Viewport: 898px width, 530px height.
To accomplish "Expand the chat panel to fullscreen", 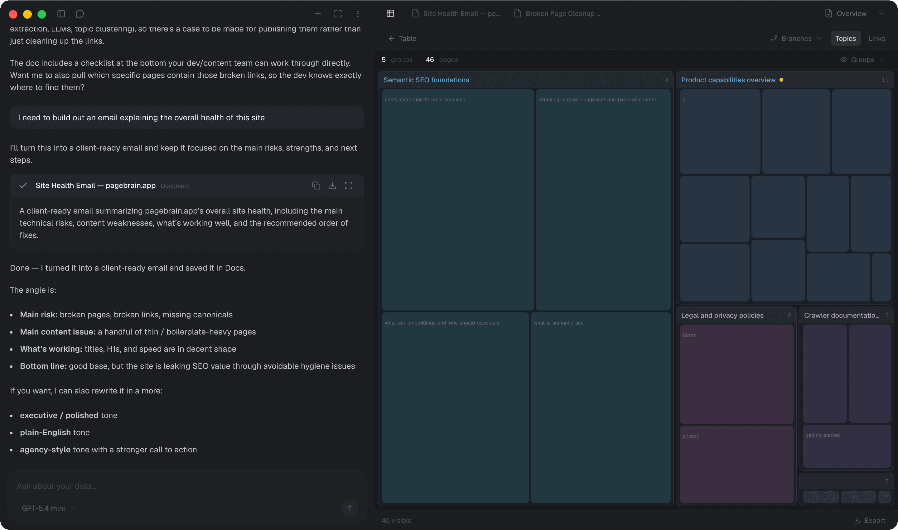I will tap(338, 14).
